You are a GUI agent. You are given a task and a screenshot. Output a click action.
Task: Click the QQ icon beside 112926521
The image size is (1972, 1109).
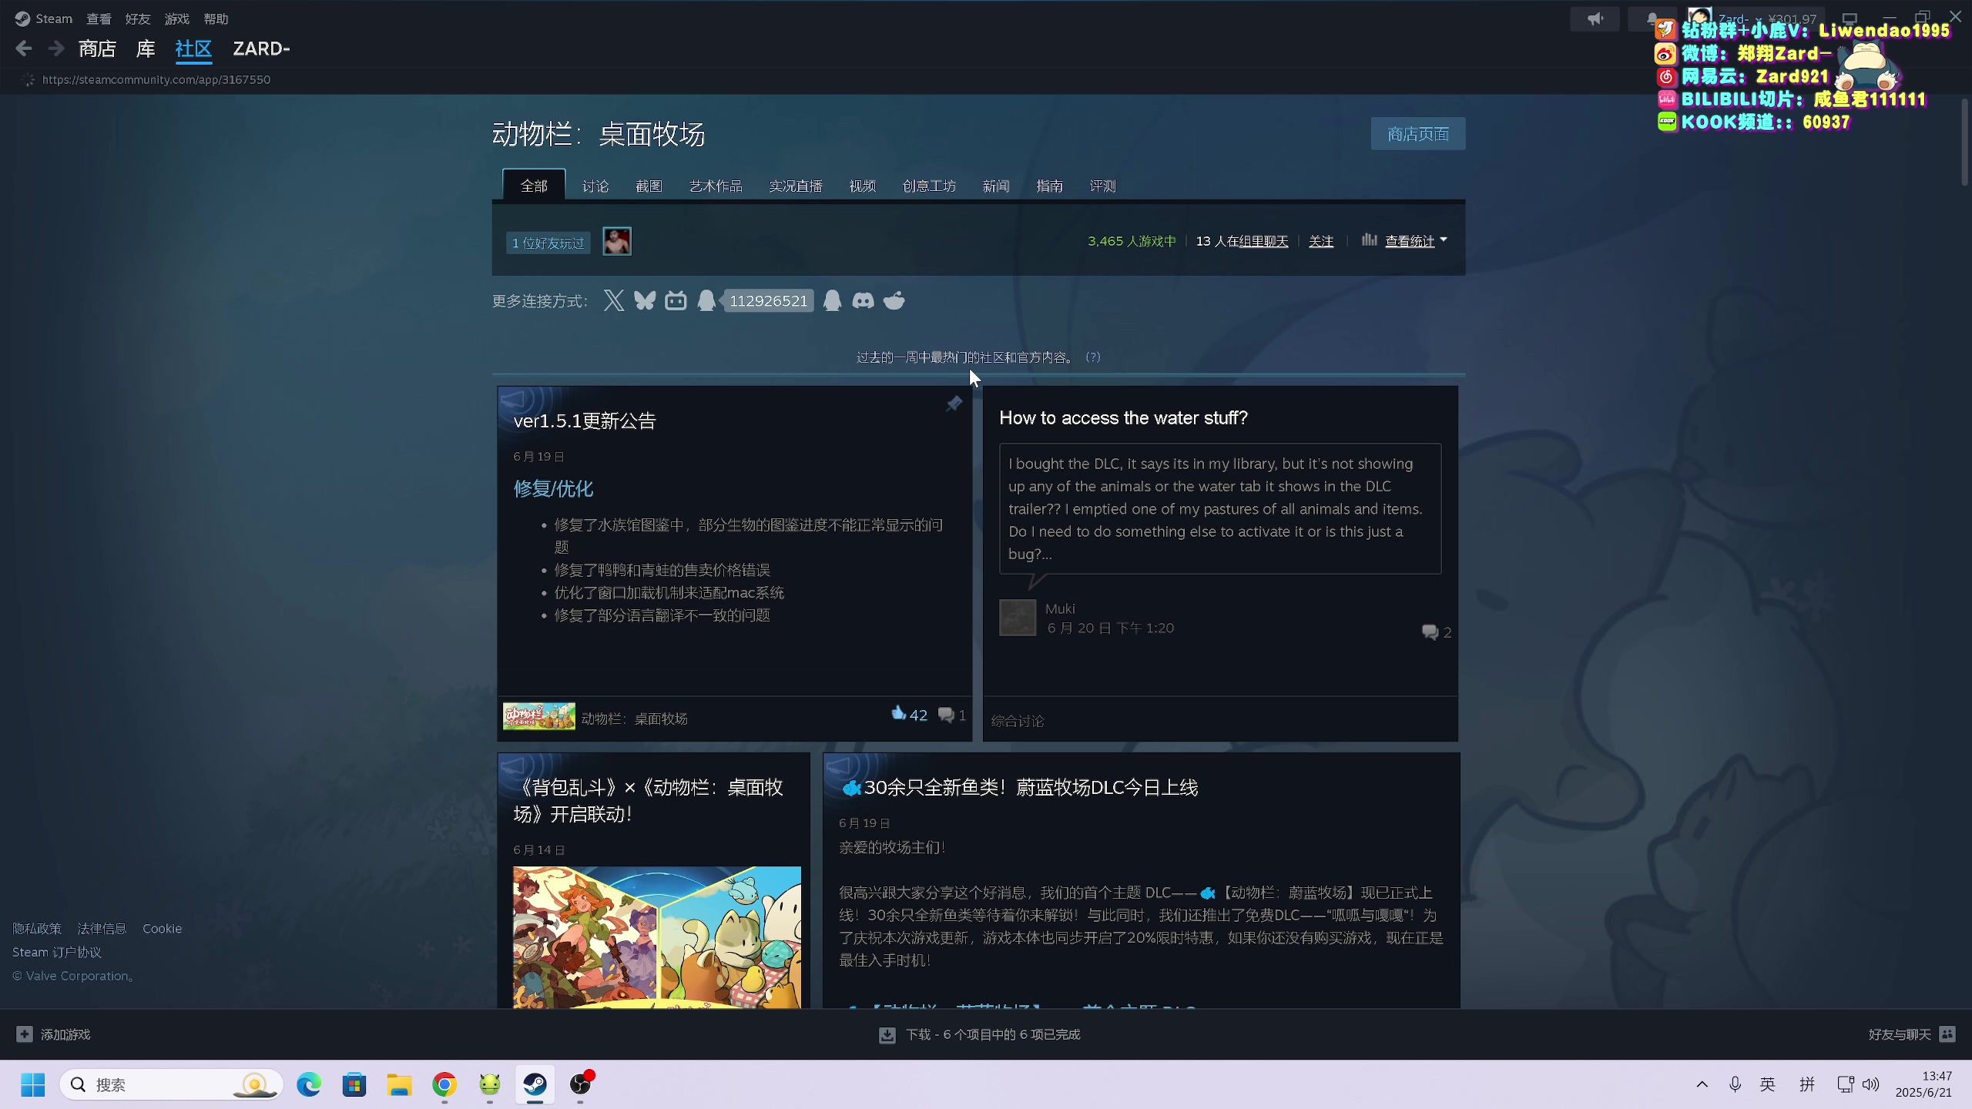(706, 300)
